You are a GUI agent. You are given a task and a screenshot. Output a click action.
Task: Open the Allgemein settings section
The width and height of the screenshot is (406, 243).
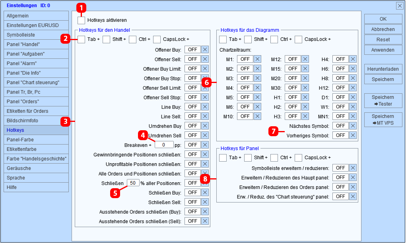click(36, 16)
